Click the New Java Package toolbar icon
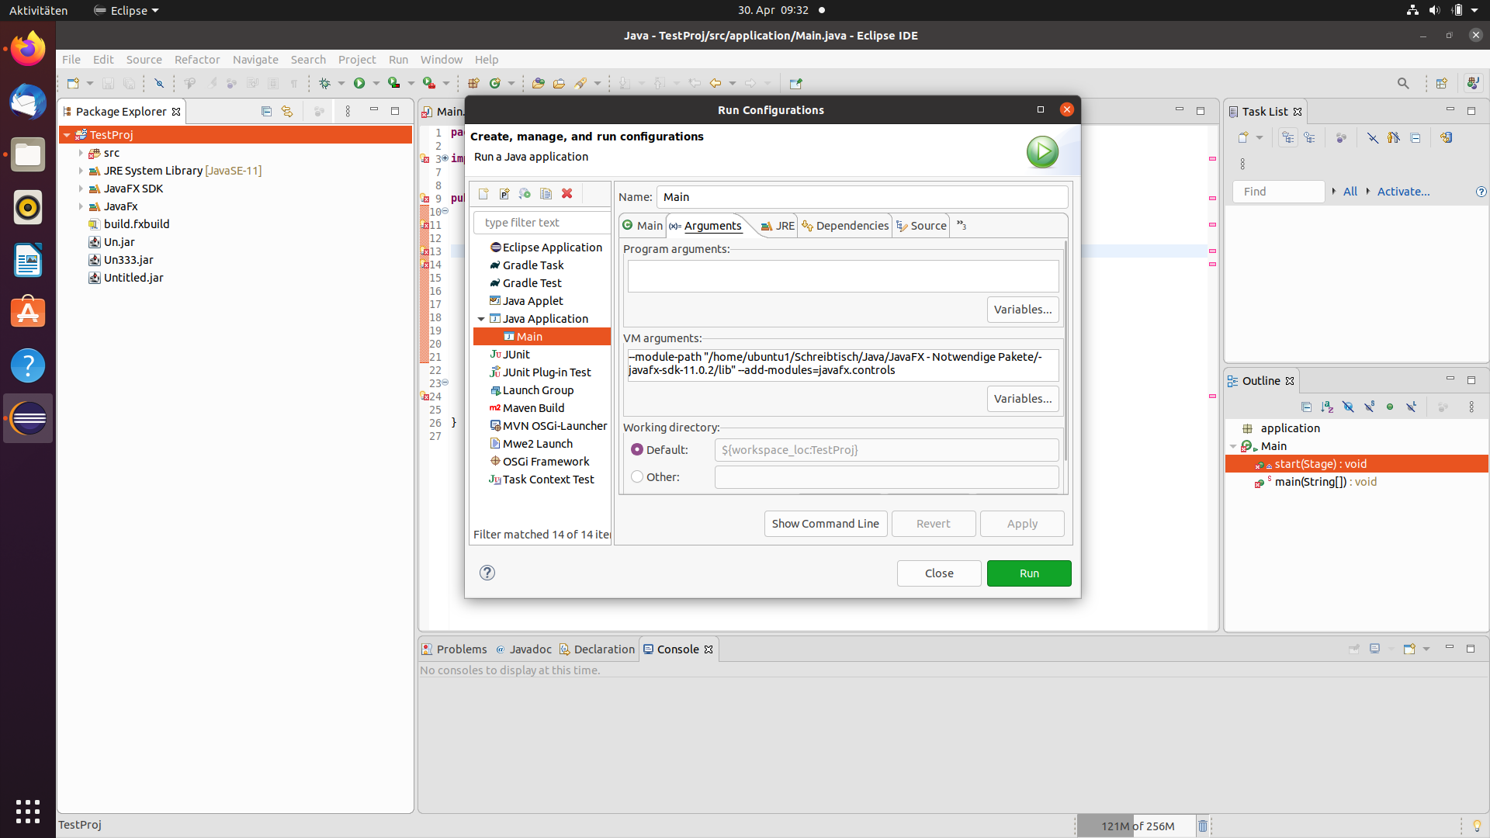 pos(473,83)
